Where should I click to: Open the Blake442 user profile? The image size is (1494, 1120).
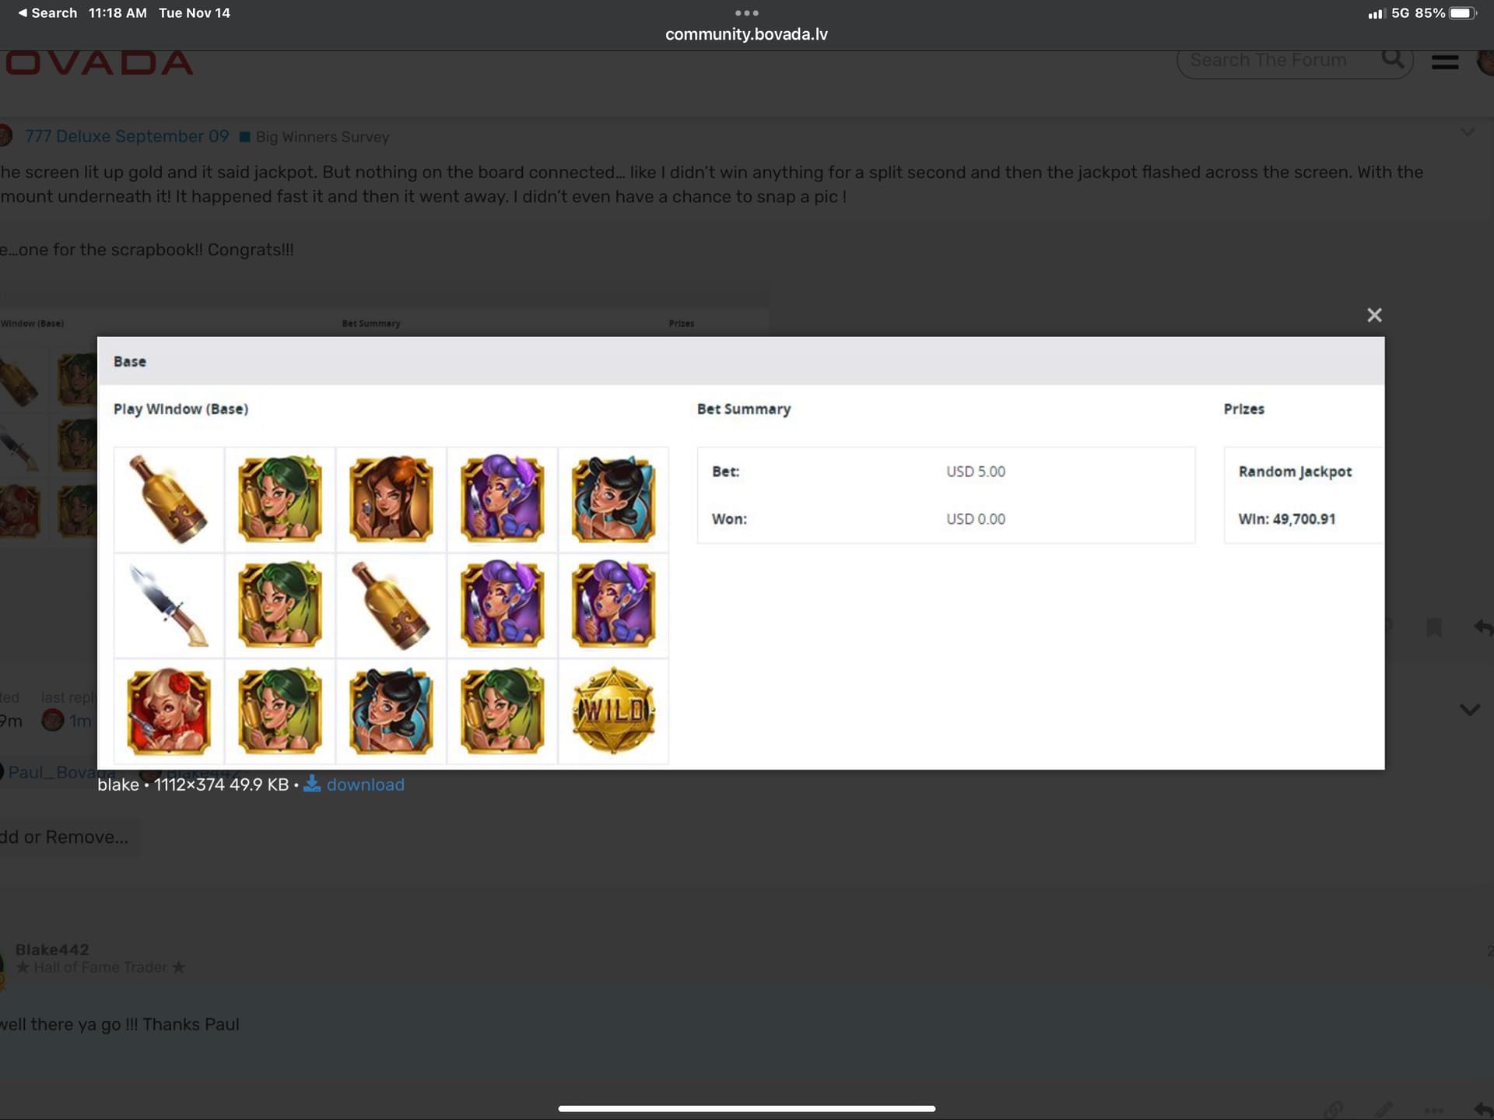[x=52, y=950]
